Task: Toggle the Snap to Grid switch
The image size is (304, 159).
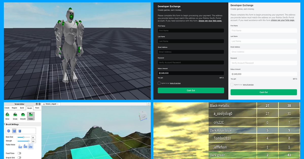Action: [19, 157]
